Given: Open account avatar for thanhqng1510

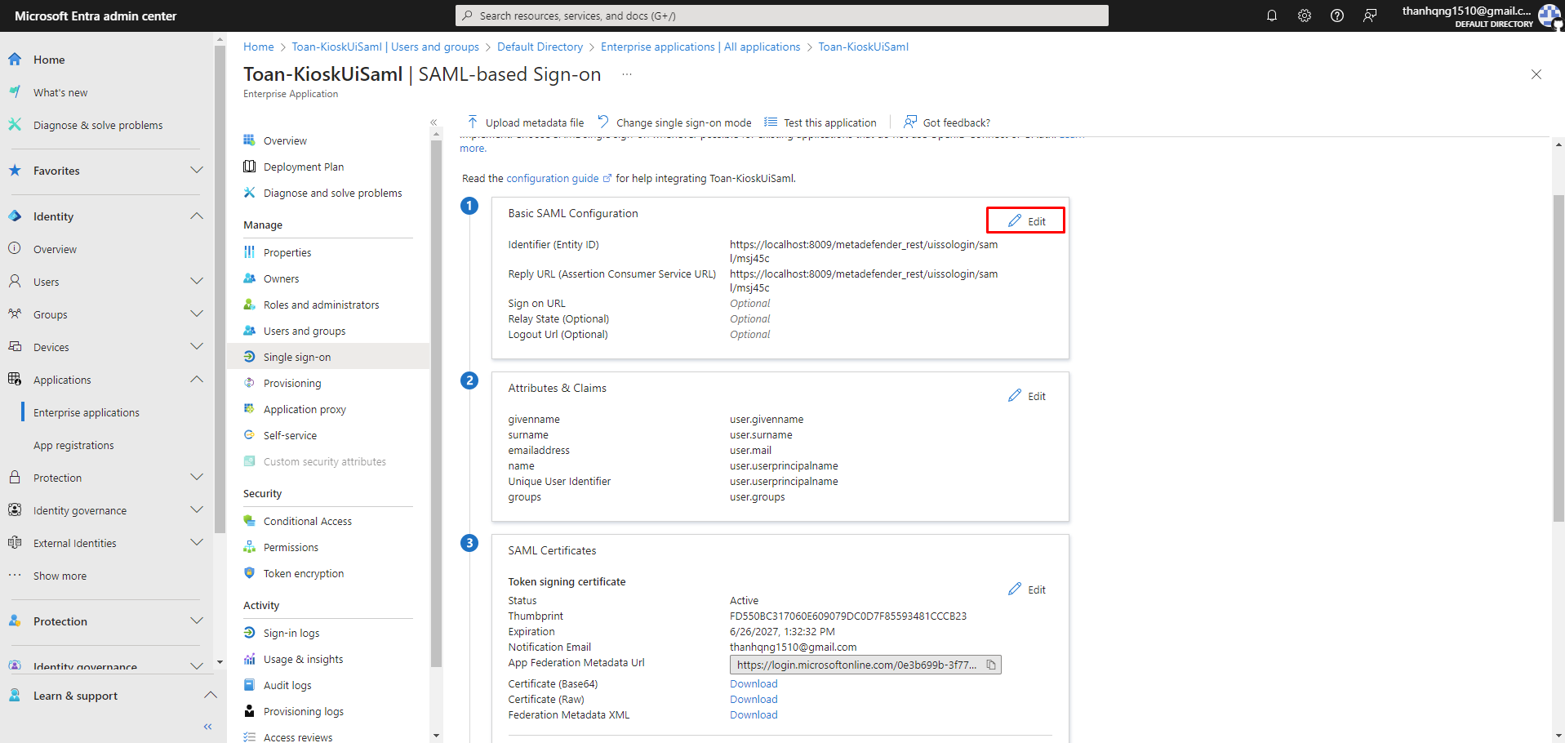Looking at the screenshot, I should click(1549, 16).
